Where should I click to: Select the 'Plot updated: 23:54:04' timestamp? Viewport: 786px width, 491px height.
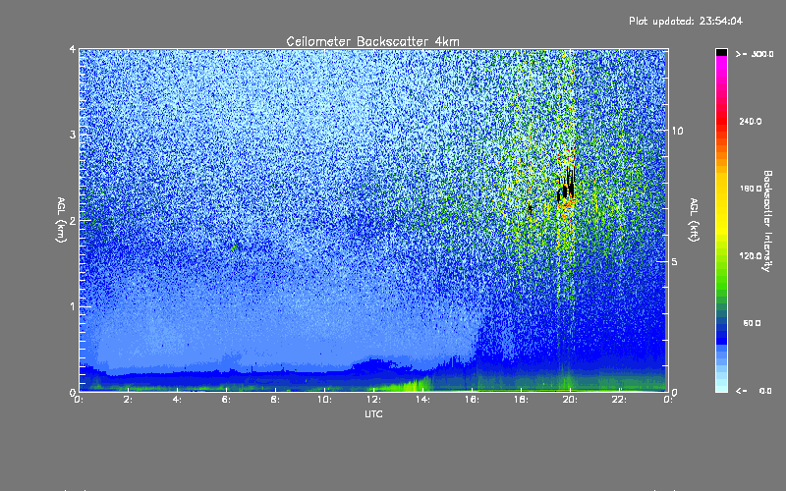point(686,21)
